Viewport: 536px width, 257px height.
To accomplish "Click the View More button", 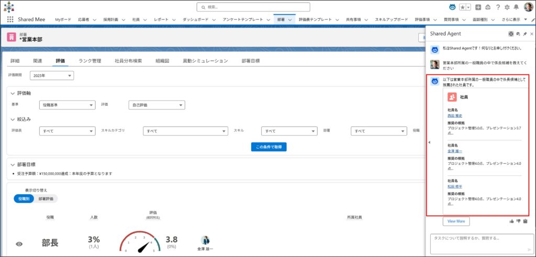I will pos(456,221).
